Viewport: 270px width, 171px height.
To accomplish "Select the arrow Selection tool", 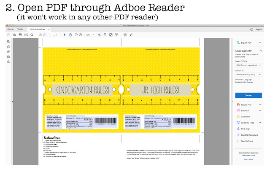I will click(x=65, y=35).
